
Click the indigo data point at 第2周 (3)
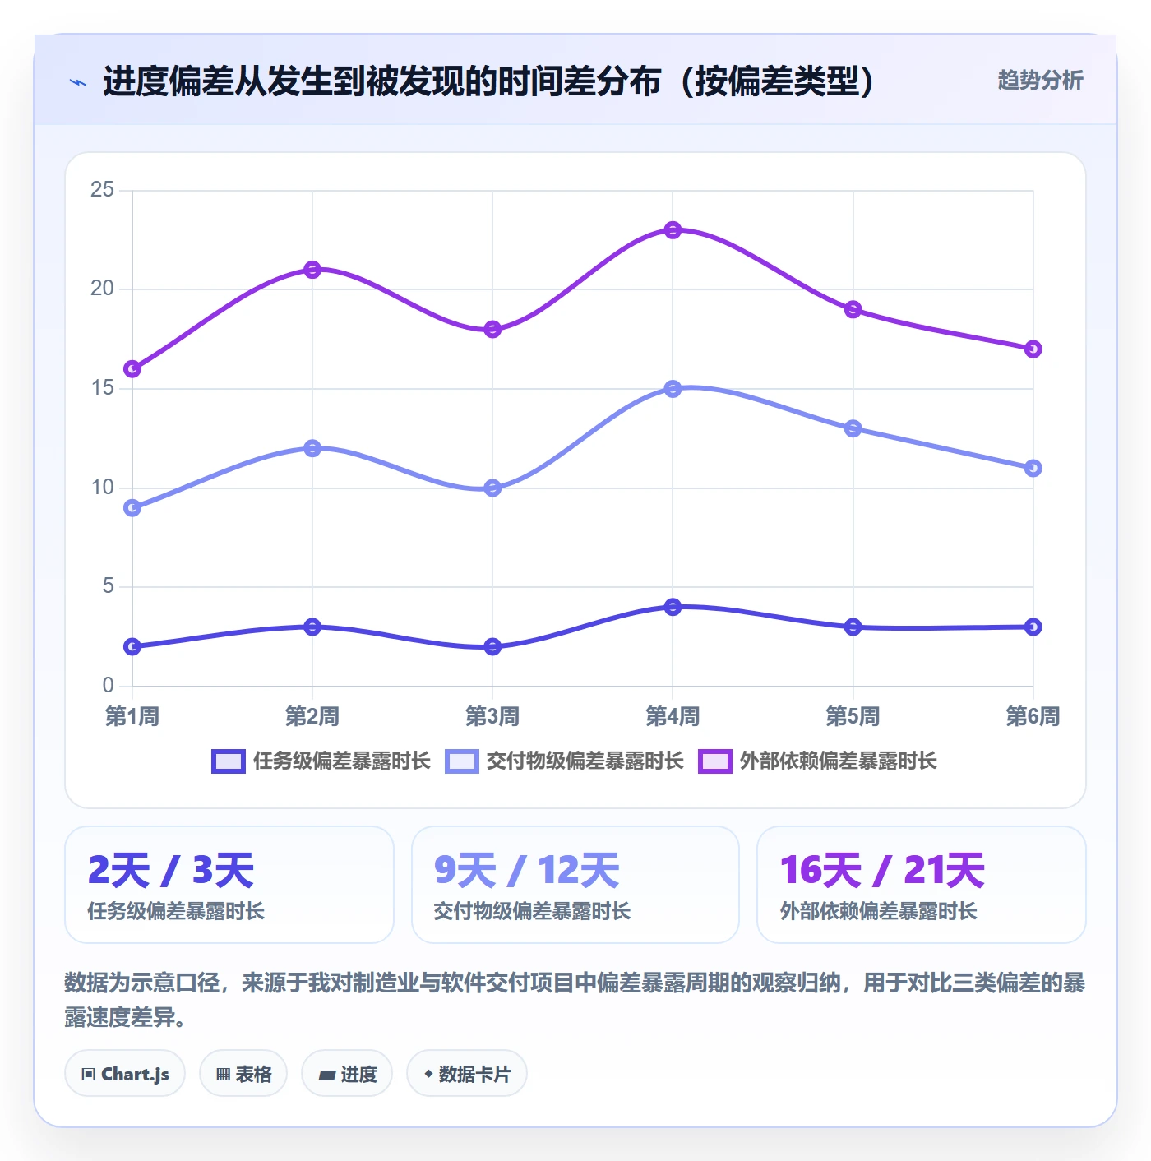312,627
